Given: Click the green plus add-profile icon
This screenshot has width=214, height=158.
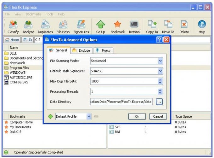Looking at the screenshot, I should (50, 117).
